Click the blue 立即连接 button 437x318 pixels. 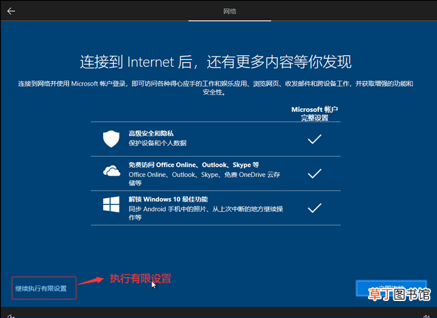pyautogui.click(x=391, y=288)
